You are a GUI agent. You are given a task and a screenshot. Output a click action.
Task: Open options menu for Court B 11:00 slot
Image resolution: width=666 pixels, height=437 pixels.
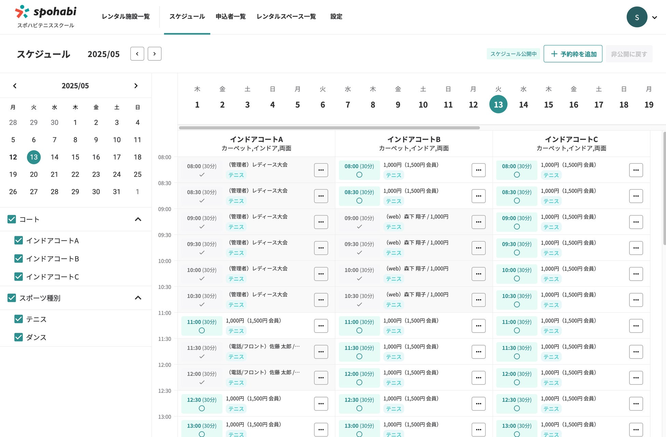pyautogui.click(x=478, y=325)
